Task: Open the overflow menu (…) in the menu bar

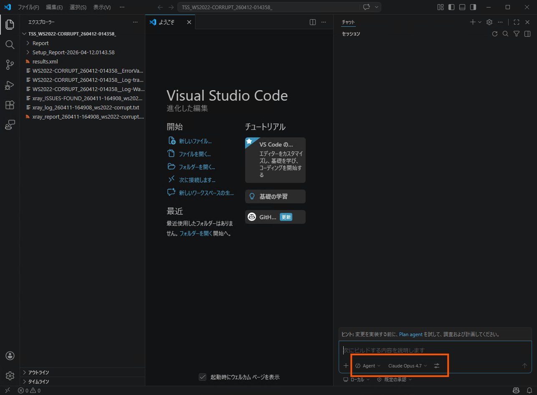Action: pos(122,7)
